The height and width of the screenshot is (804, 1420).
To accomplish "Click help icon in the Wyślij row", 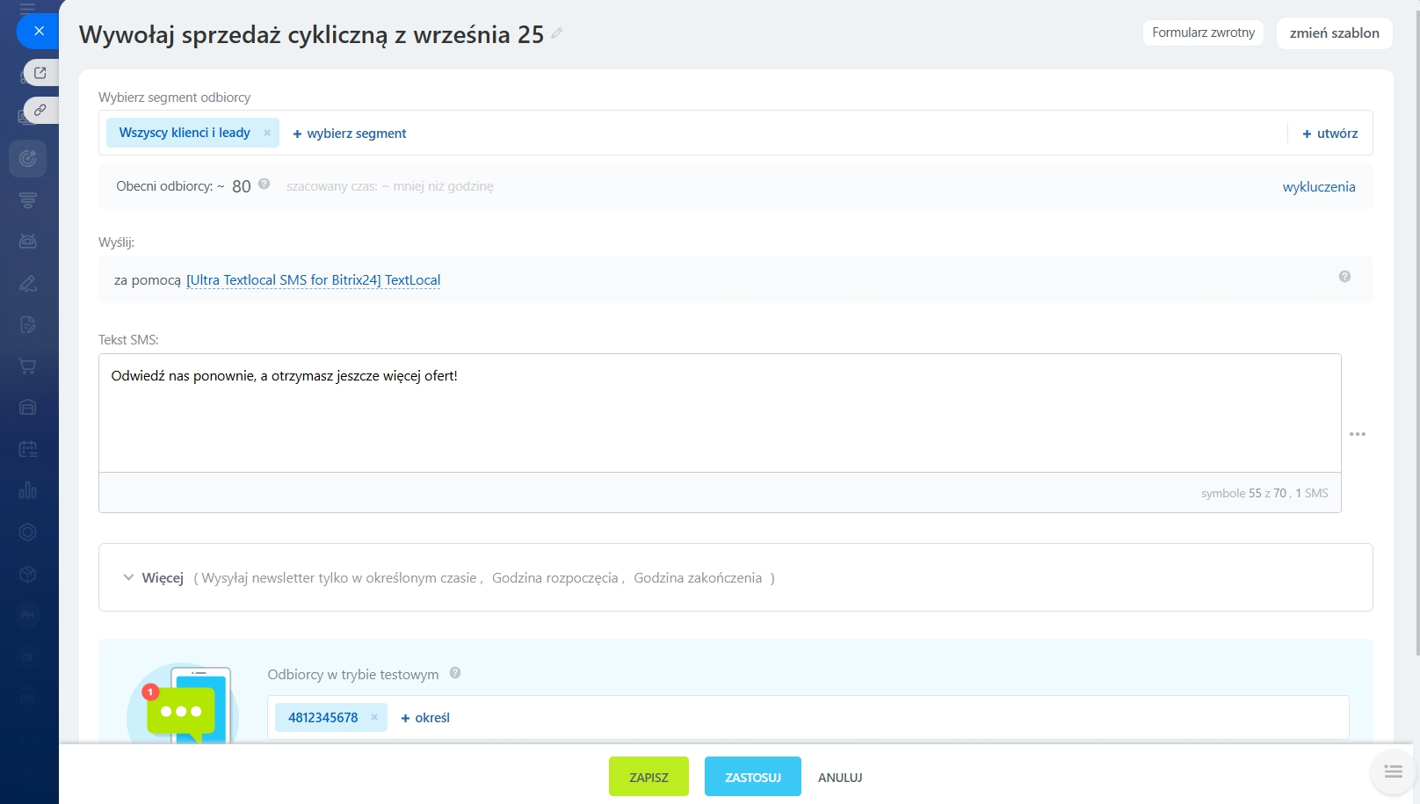I will click(1344, 277).
